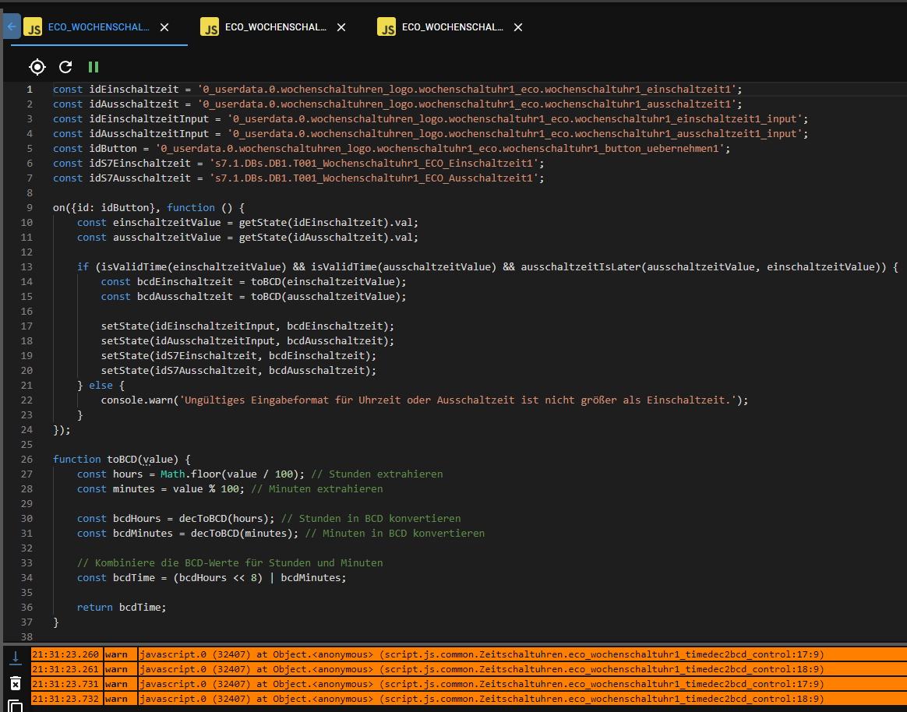Close the third ECO_WOCHENSCHAL tab
The image size is (907, 712).
point(518,26)
